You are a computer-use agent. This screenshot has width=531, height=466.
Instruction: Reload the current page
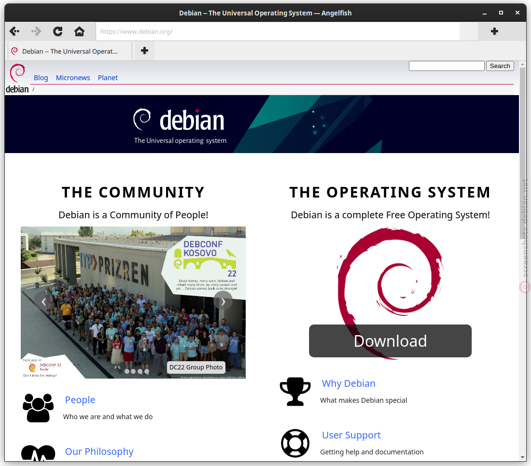pyautogui.click(x=57, y=31)
